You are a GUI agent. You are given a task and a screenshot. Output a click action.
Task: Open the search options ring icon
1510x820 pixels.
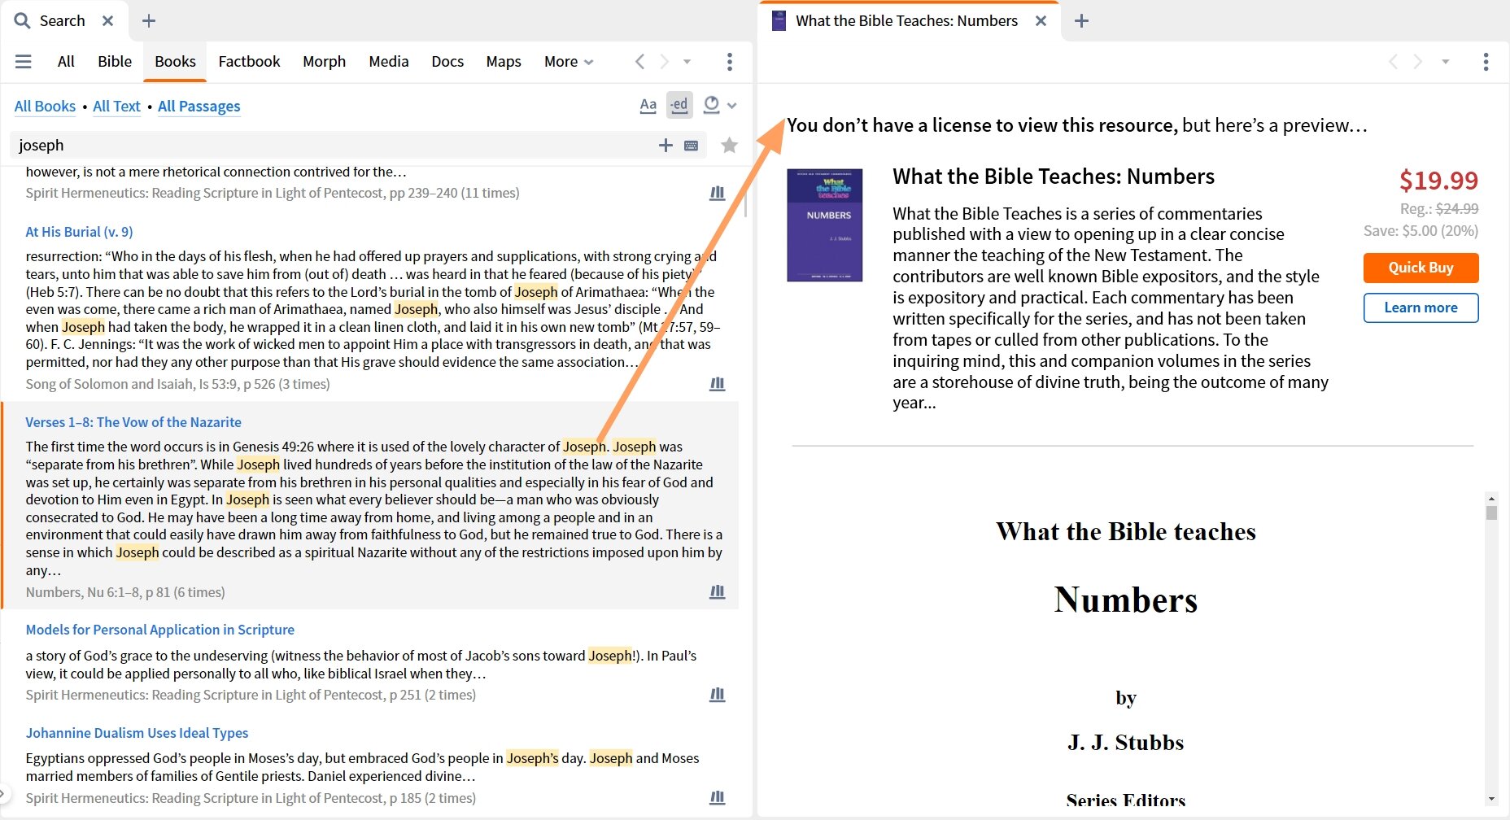711,104
